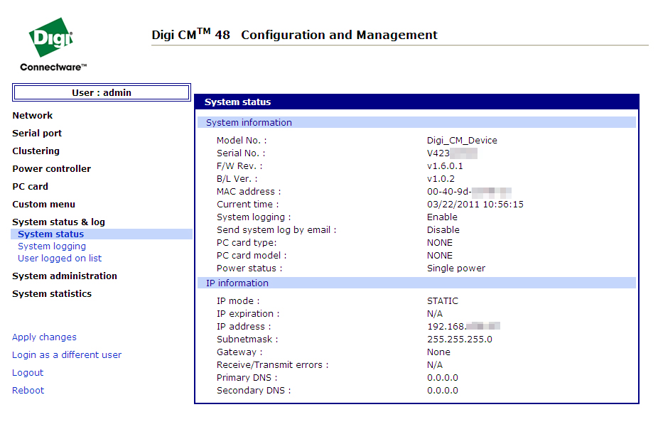The height and width of the screenshot is (434, 658).
Task: Click the Subnetmask label
Action: pyautogui.click(x=247, y=340)
